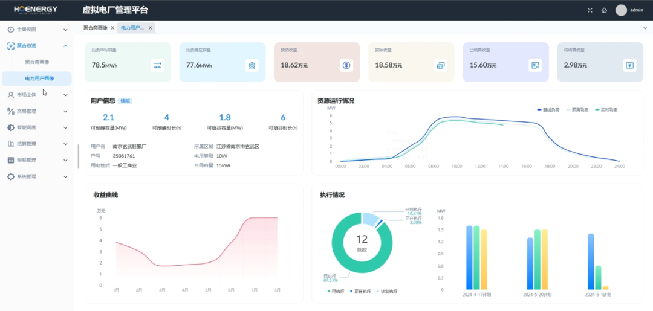Click the 历史响应容量 card's target icon
Viewport: 653px width, 311px height.
pos(252,65)
